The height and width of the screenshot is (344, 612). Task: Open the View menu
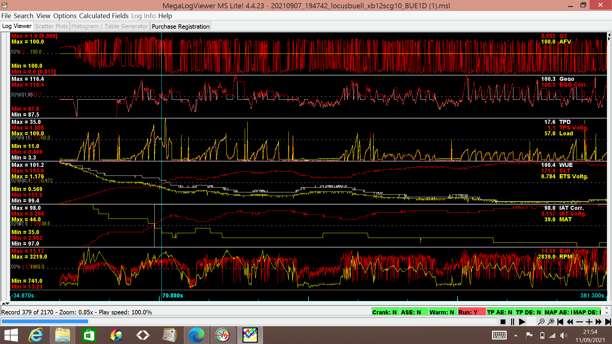[x=43, y=16]
